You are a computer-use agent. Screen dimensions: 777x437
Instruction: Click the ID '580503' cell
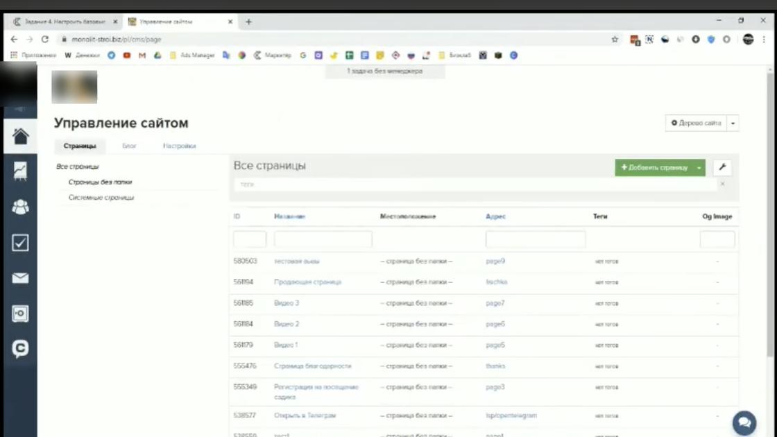246,261
